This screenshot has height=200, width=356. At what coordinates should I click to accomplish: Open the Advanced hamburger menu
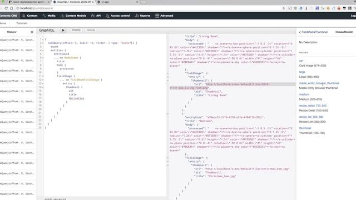[x=157, y=16]
